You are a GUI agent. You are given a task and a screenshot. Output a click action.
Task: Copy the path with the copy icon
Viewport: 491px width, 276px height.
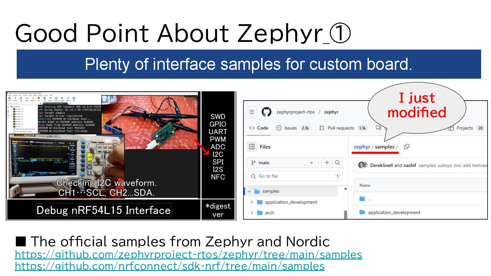pyautogui.click(x=406, y=147)
